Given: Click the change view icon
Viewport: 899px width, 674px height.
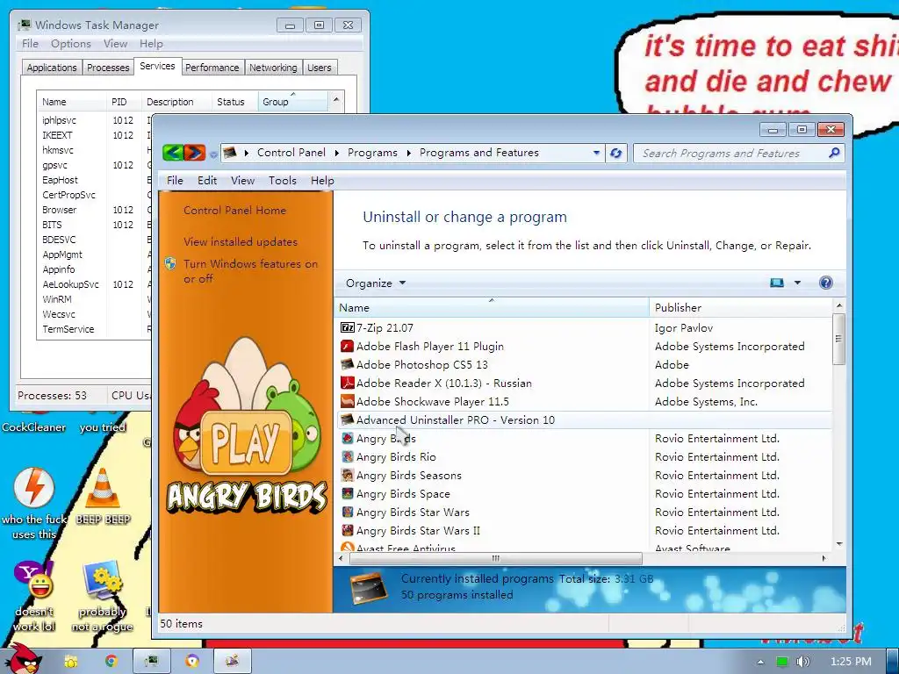Looking at the screenshot, I should coord(777,283).
